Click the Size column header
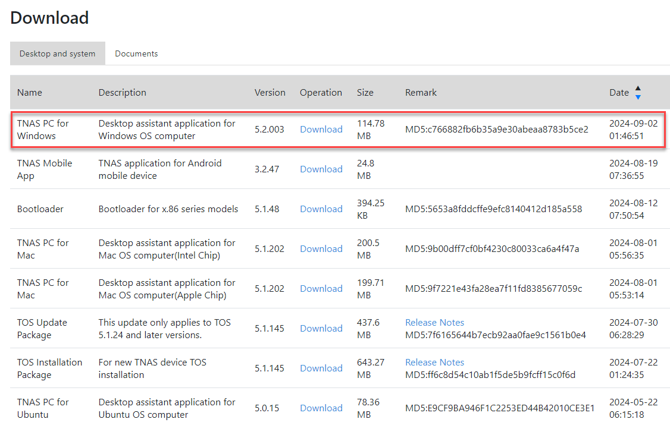670x438 pixels. tap(365, 92)
